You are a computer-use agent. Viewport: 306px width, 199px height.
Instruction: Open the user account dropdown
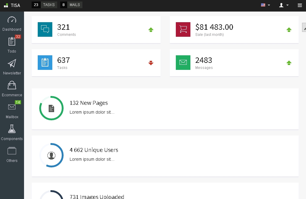[x=283, y=5]
